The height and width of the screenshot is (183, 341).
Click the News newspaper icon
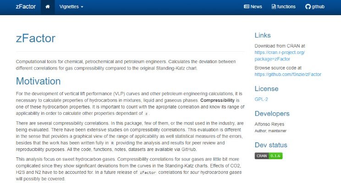pyautogui.click(x=247, y=6)
